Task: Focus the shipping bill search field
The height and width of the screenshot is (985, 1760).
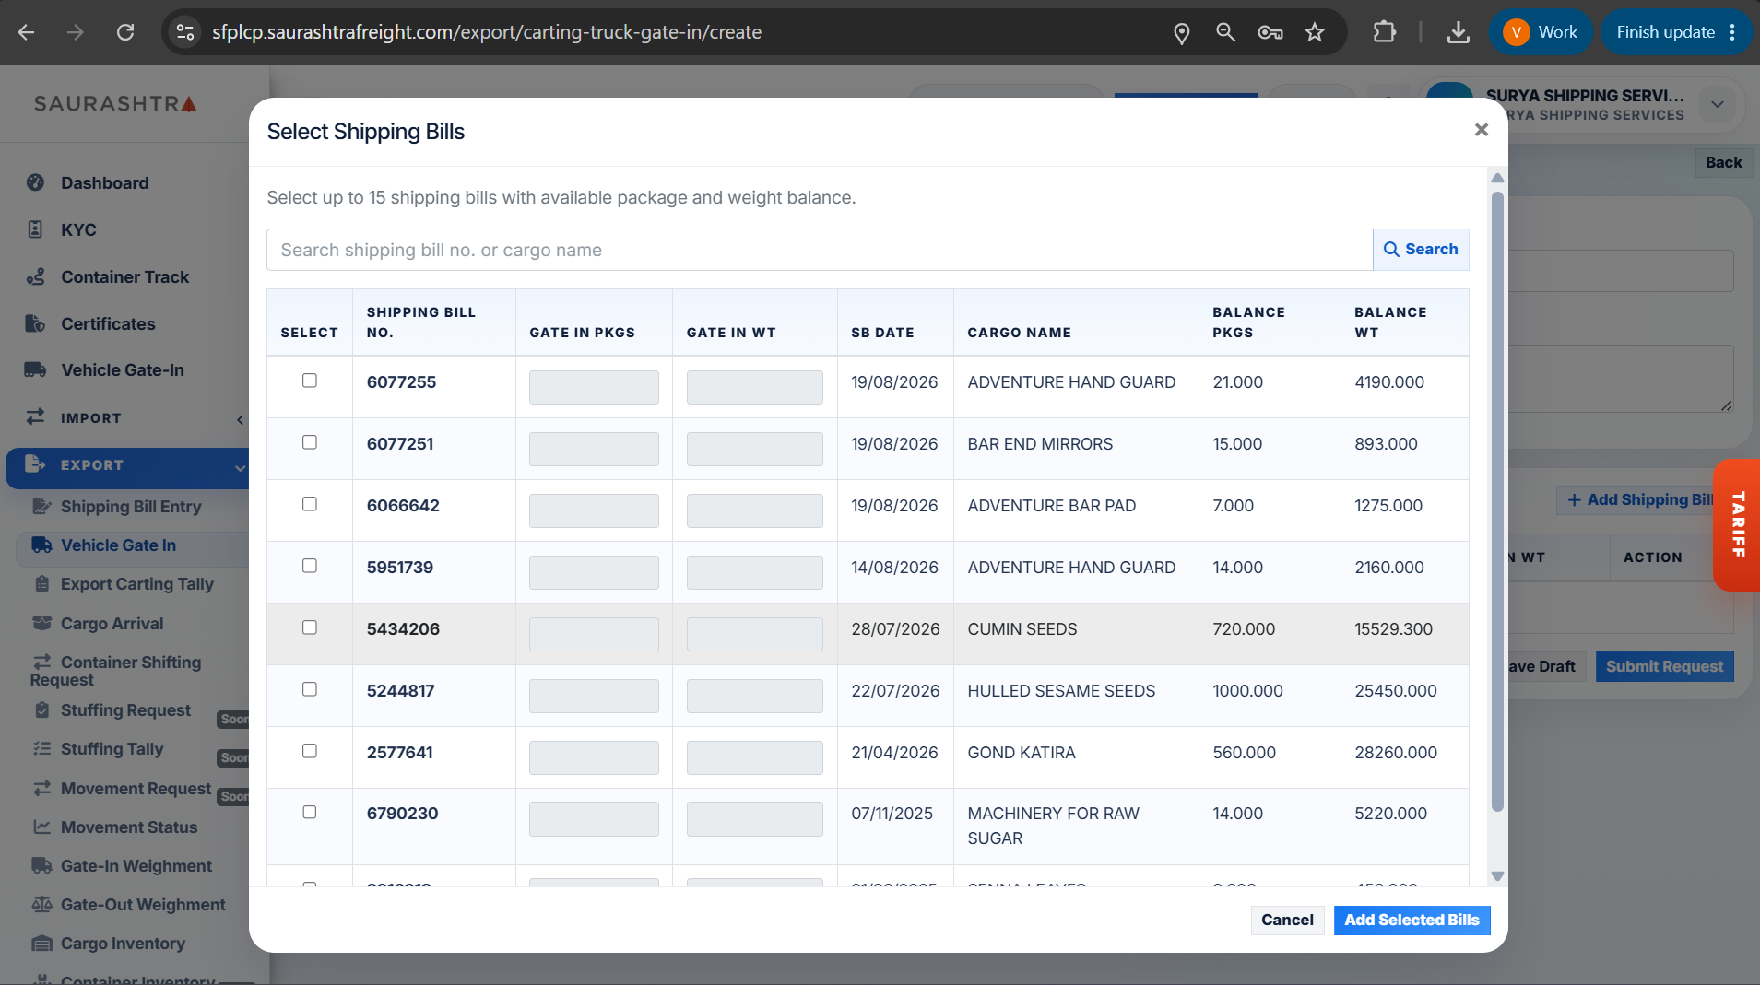Action: (820, 250)
